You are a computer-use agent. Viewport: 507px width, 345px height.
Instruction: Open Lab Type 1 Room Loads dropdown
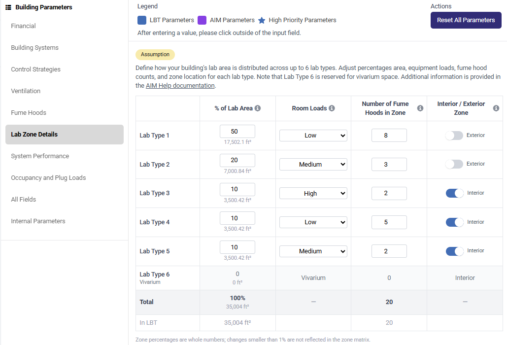point(313,136)
